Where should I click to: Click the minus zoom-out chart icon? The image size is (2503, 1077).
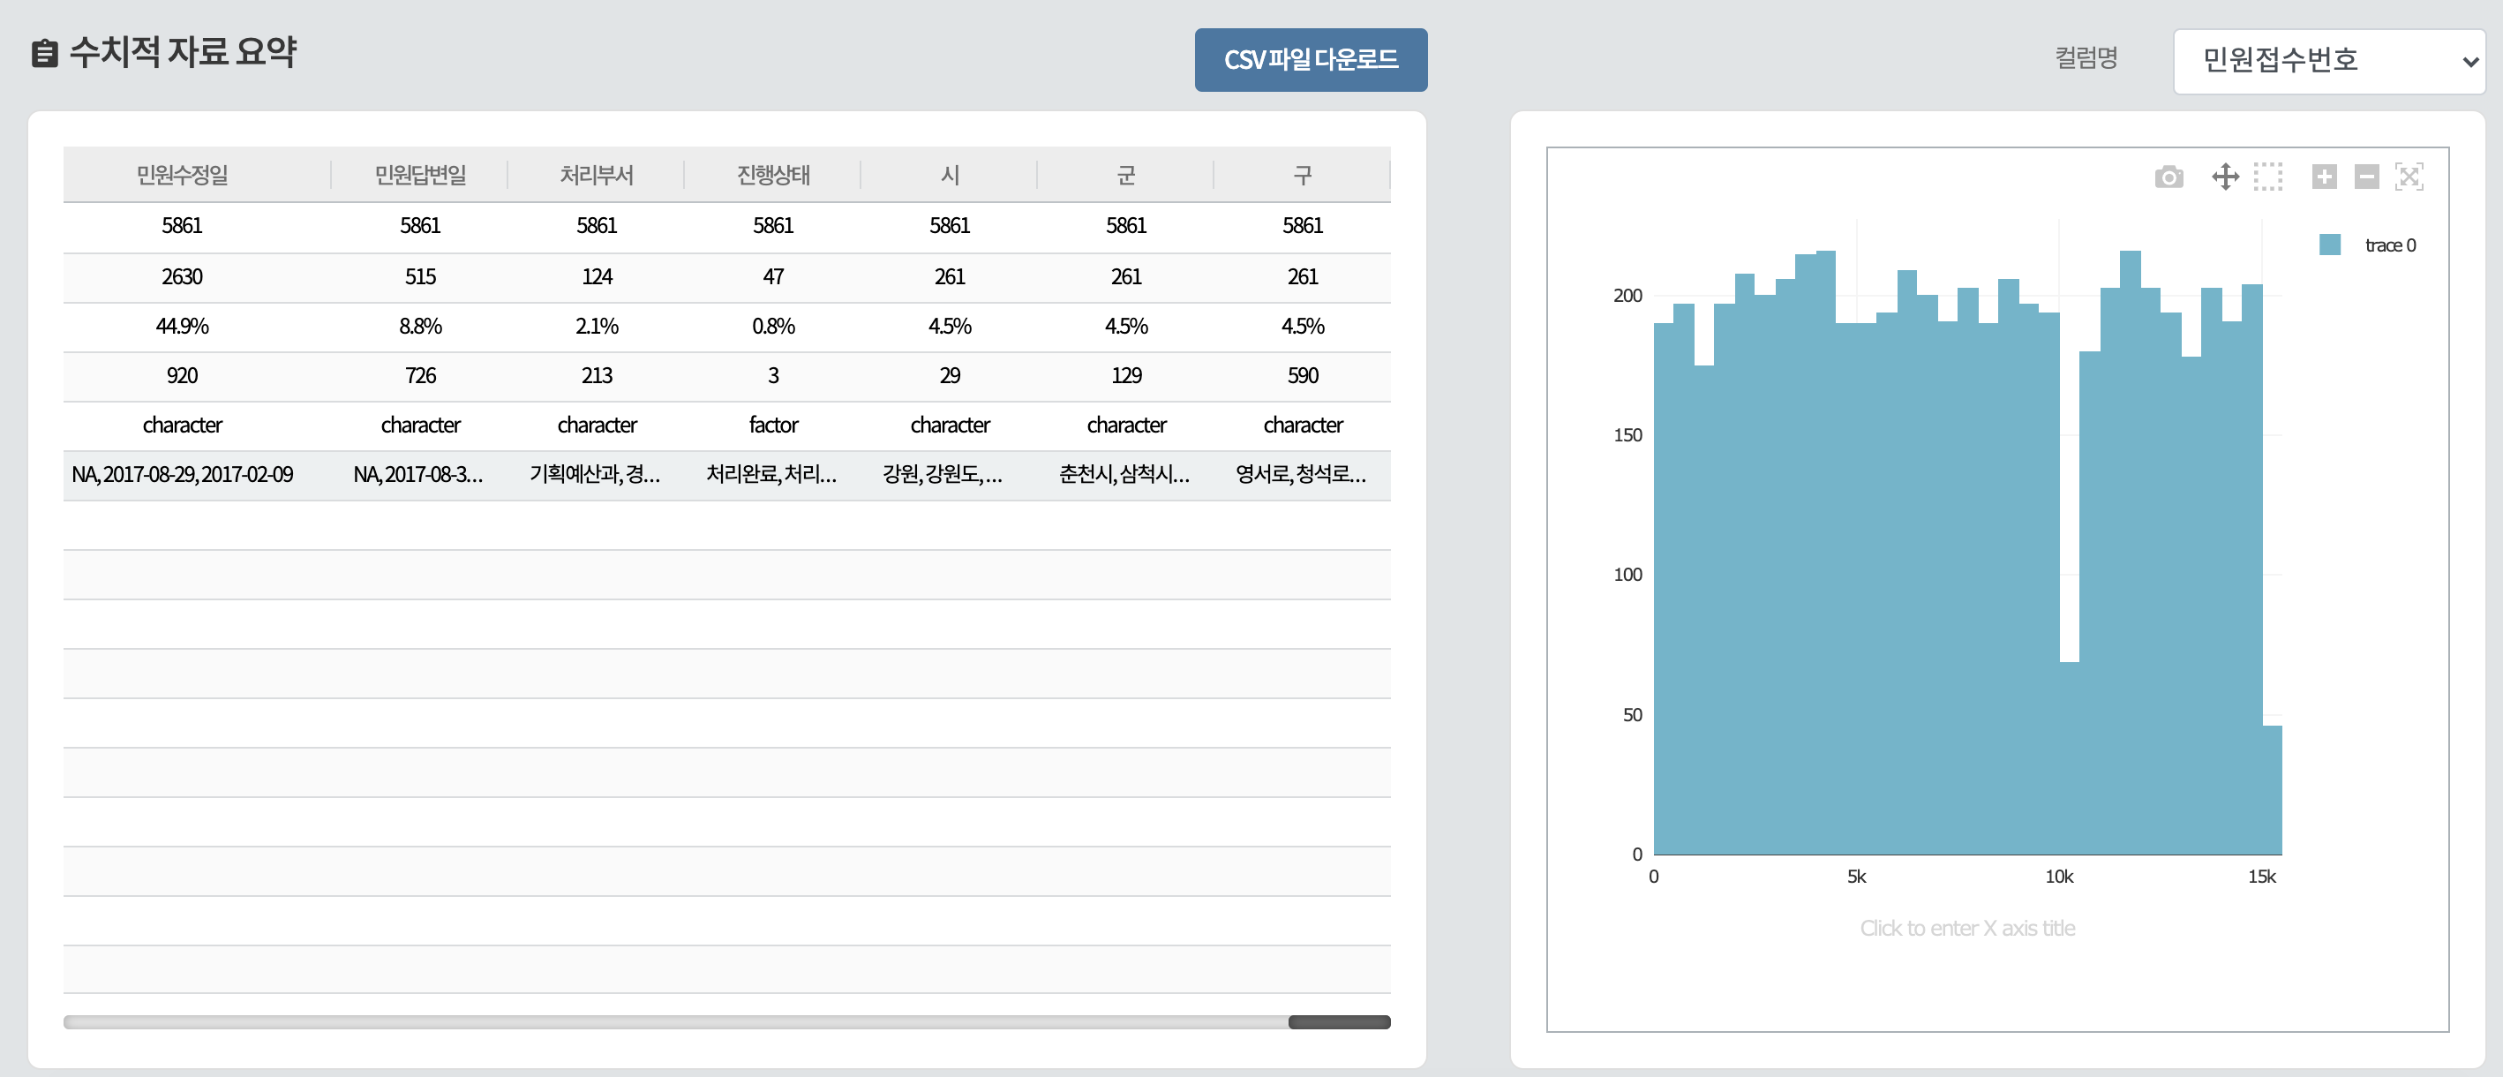(2366, 177)
